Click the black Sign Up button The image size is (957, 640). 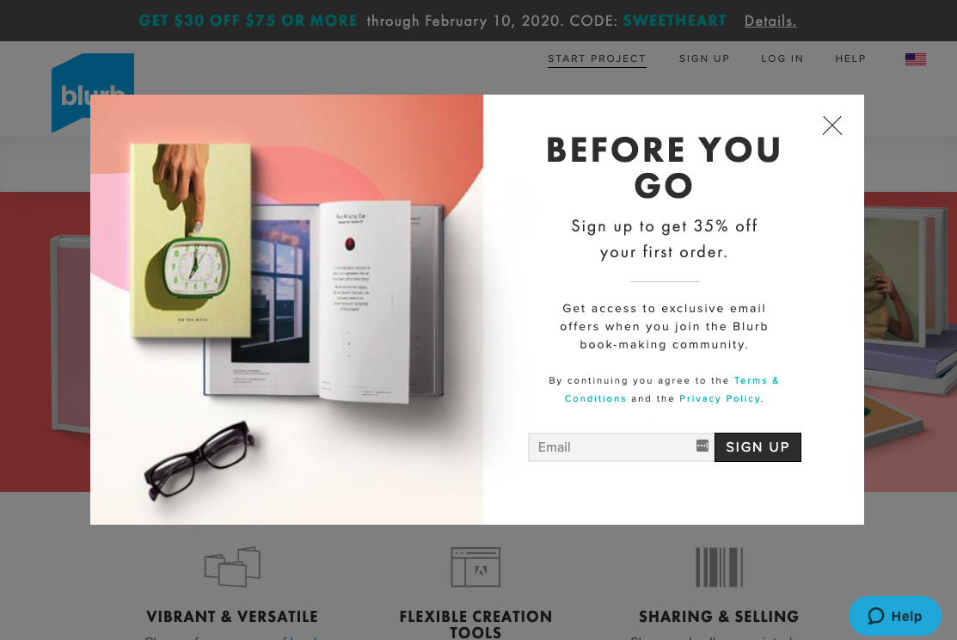(x=758, y=447)
